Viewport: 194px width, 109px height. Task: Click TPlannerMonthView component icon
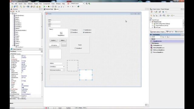pos(151,52)
